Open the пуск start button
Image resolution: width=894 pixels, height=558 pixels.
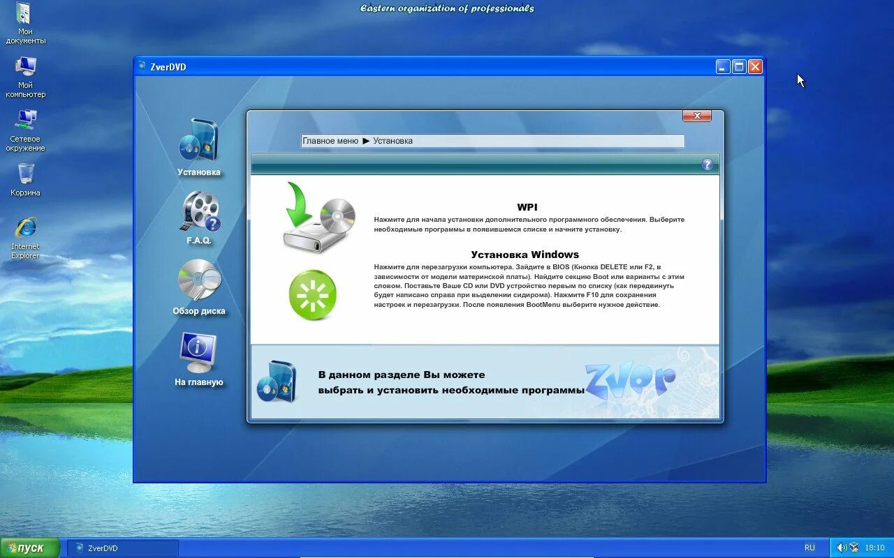(x=30, y=548)
